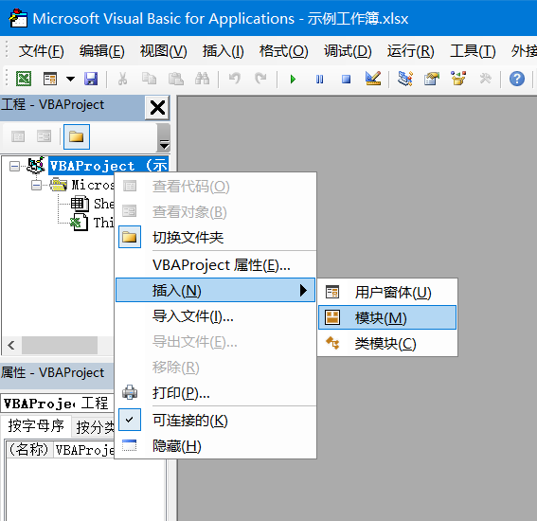Click the blue Help question mark icon

[517, 80]
